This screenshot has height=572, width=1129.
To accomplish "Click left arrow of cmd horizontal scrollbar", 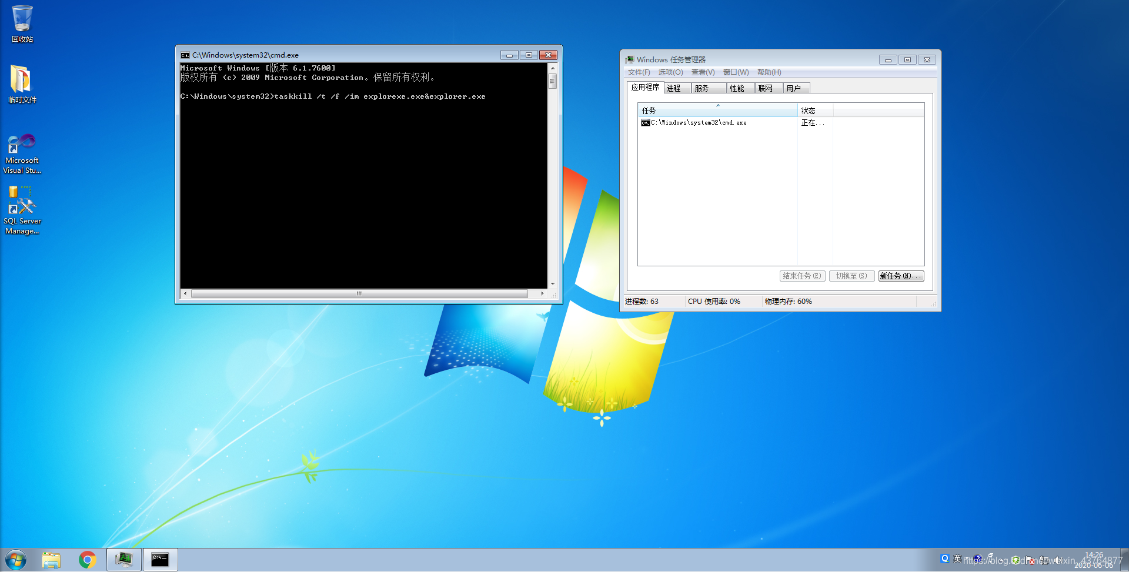I will click(x=186, y=293).
